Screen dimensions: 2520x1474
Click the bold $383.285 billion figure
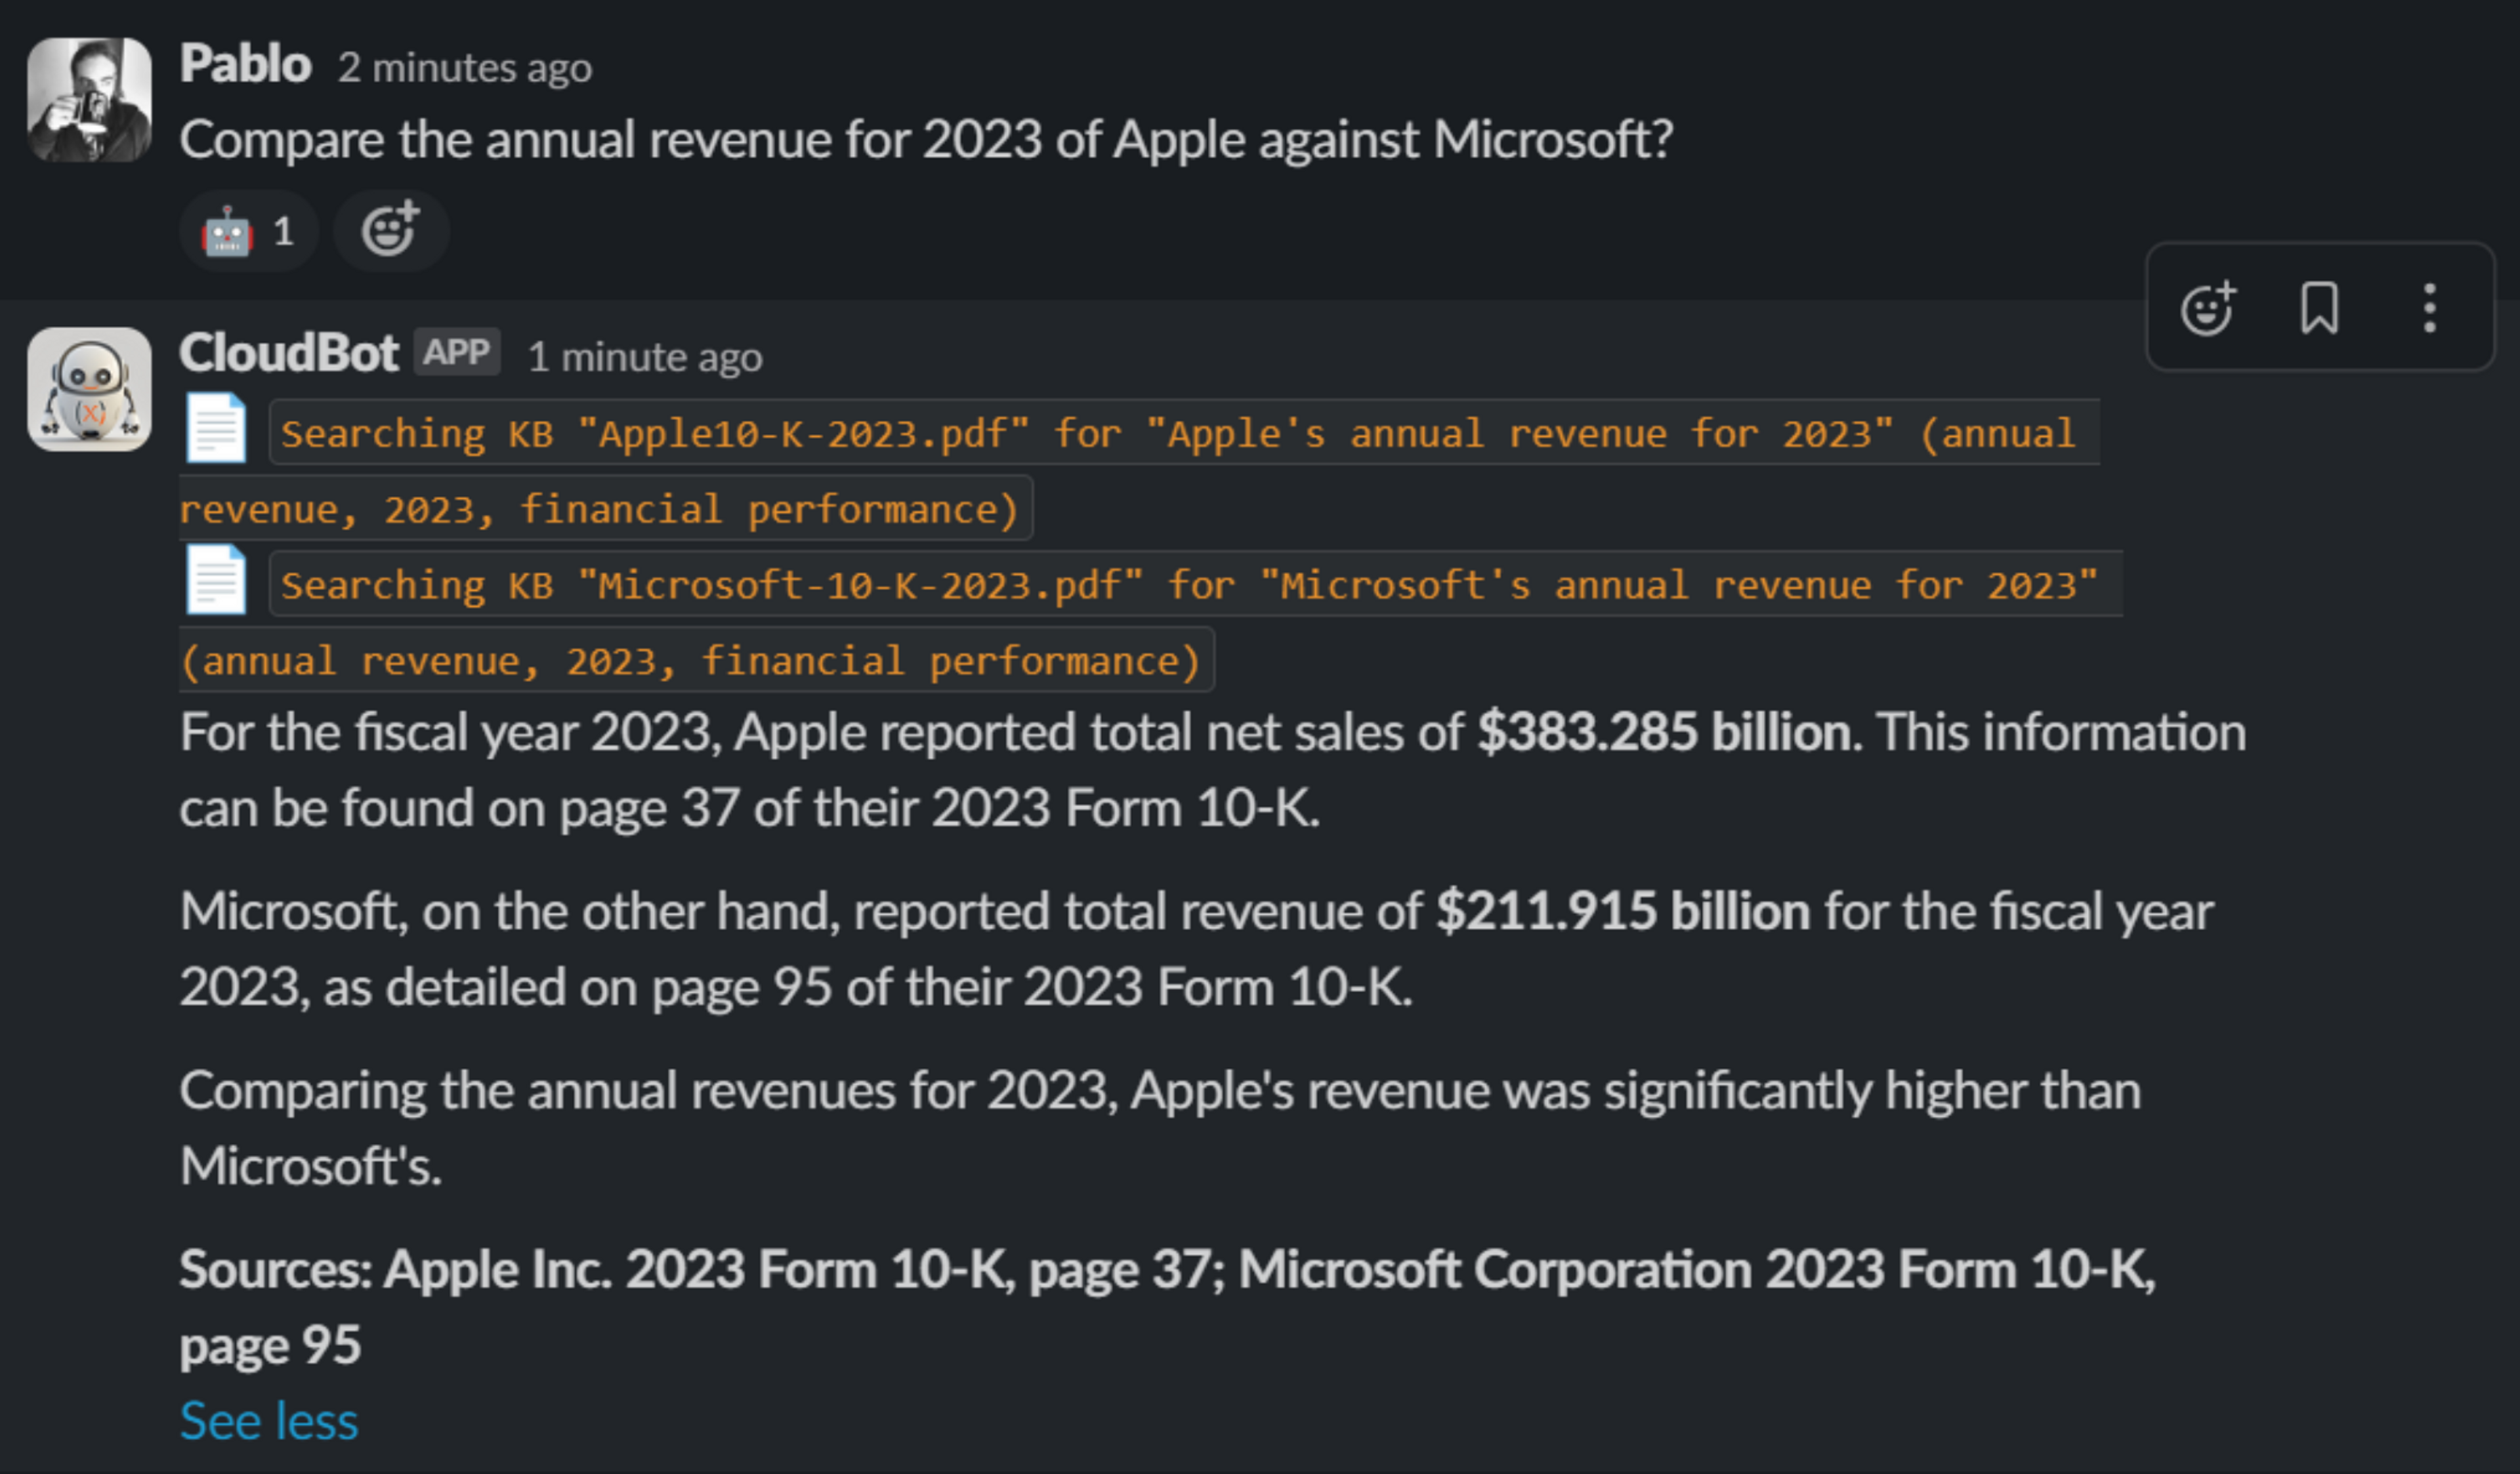click(x=1664, y=733)
